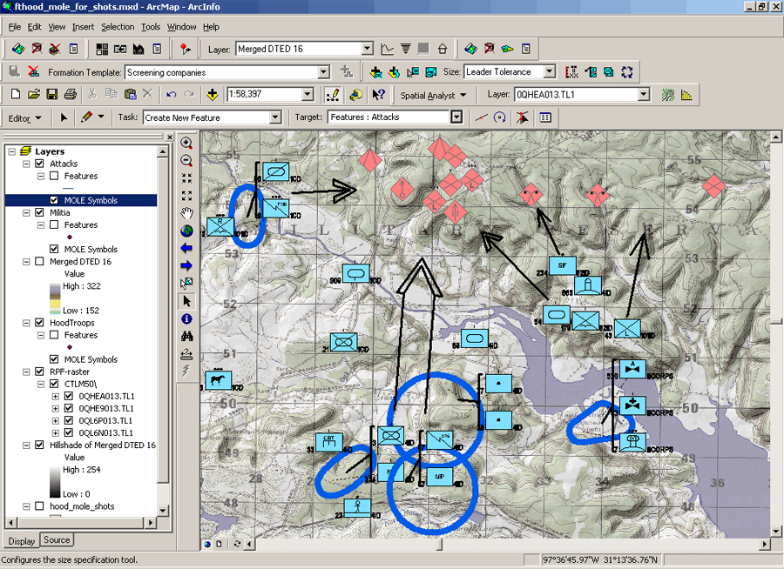Open the Size Leader Tolerance dropdown
Screen dimensions: 784x569
click(x=550, y=71)
